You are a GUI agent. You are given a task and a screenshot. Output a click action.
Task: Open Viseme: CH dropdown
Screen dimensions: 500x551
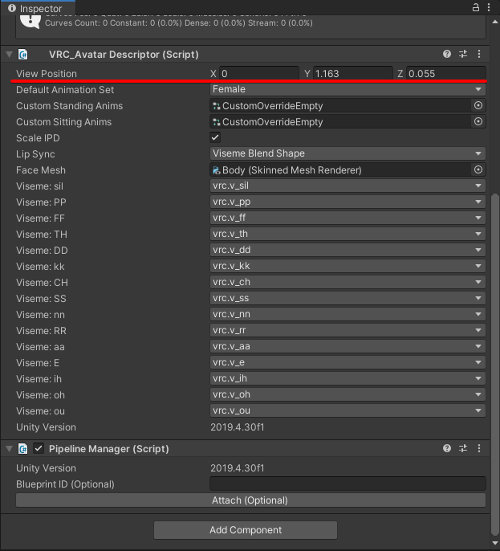(x=348, y=282)
